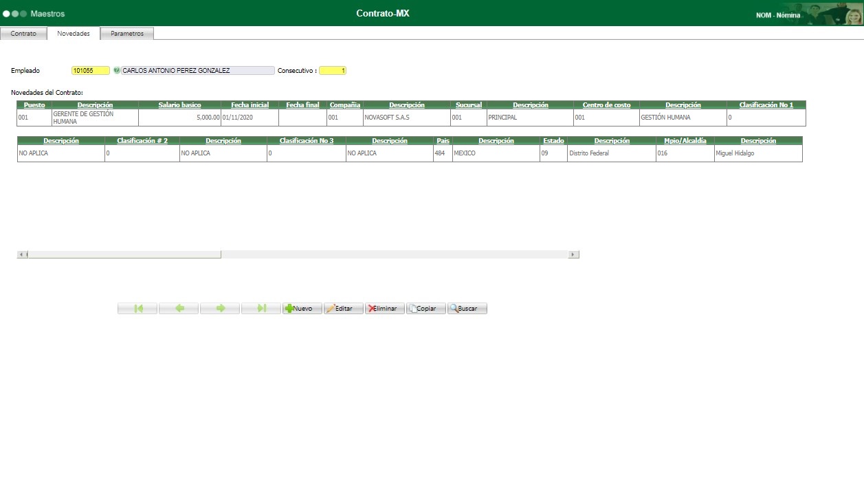Select the 01/11/2020 date cell

pos(250,118)
